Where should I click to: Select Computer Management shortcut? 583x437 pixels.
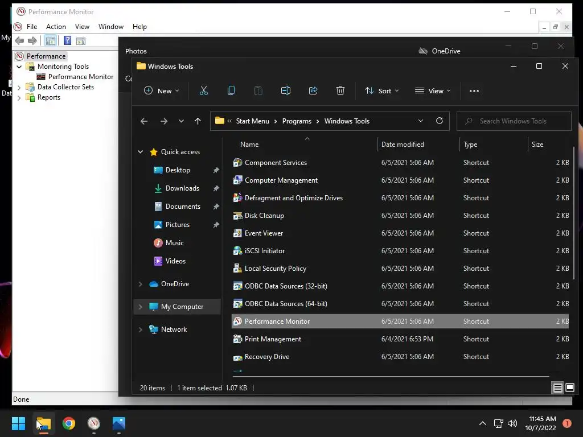(x=400, y=180)
